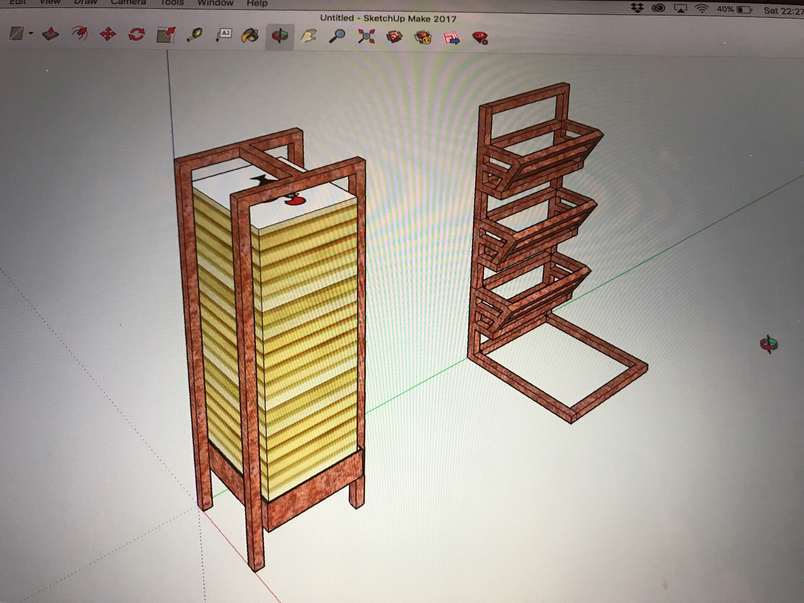Open the Help menu
Screen dimensions: 804x603
tap(257, 3)
